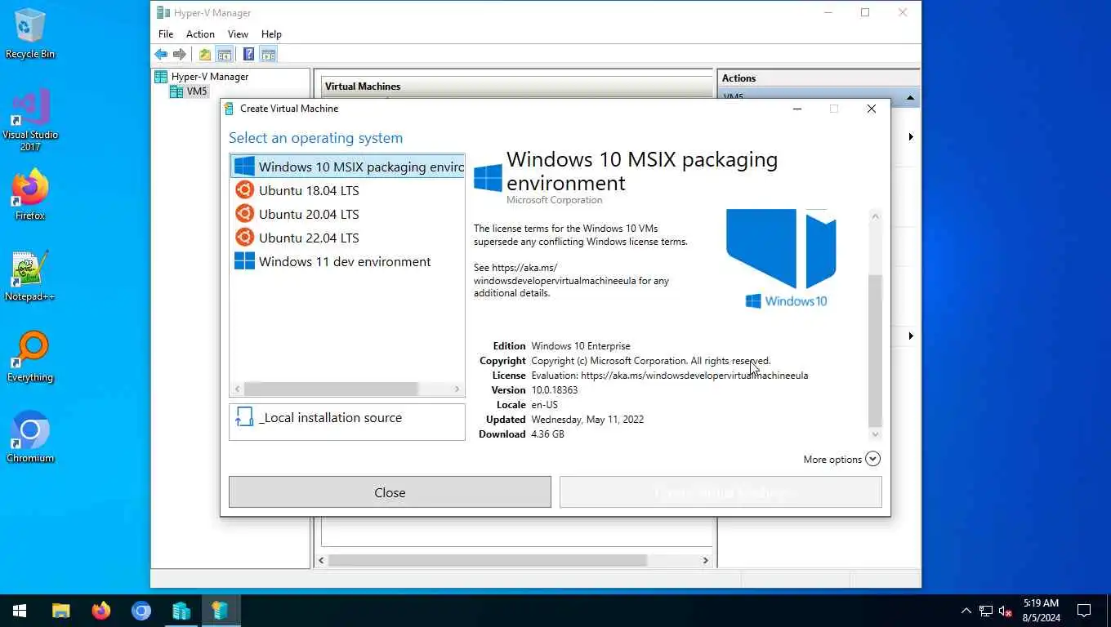Image resolution: width=1111 pixels, height=627 pixels.
Task: Click the Up One Level folder icon
Action: (205, 55)
